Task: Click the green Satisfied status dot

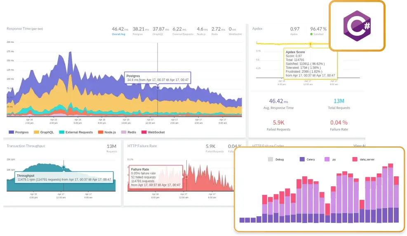Action: pos(311,34)
